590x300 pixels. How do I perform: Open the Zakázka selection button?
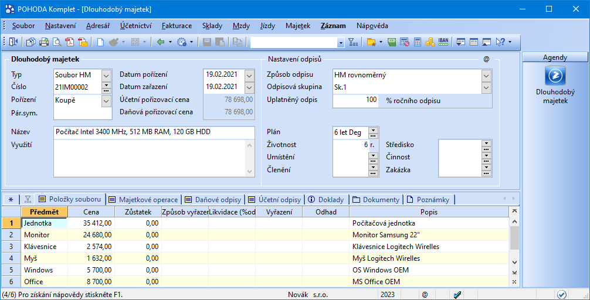pyautogui.click(x=487, y=170)
